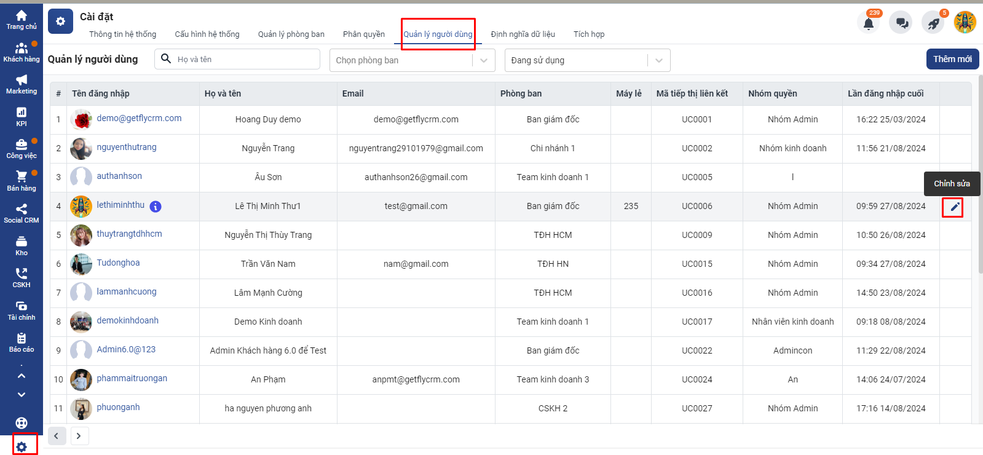This screenshot has height=455, width=983.
Task: Switch to the Phân quyền tab
Action: [363, 34]
